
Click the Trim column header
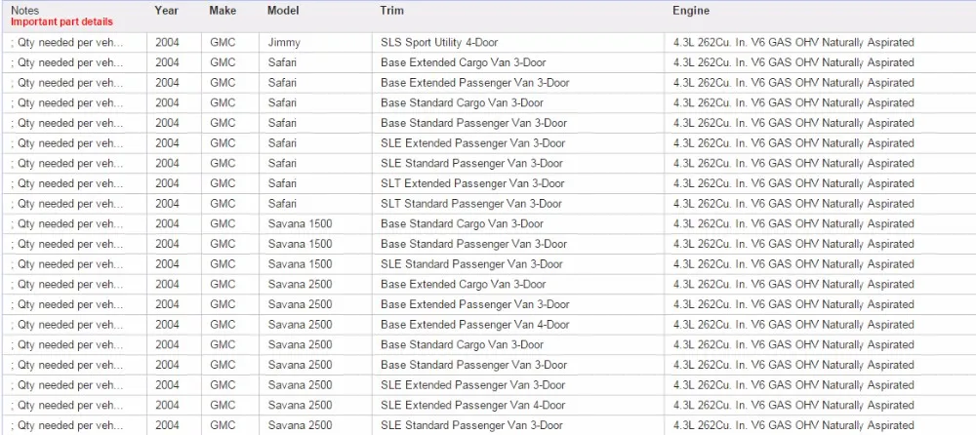pyautogui.click(x=391, y=11)
